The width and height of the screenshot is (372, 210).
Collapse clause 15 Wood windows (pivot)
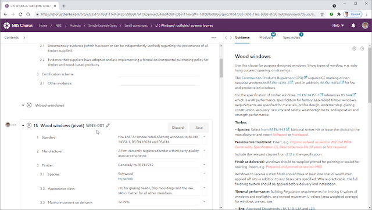click(23, 125)
